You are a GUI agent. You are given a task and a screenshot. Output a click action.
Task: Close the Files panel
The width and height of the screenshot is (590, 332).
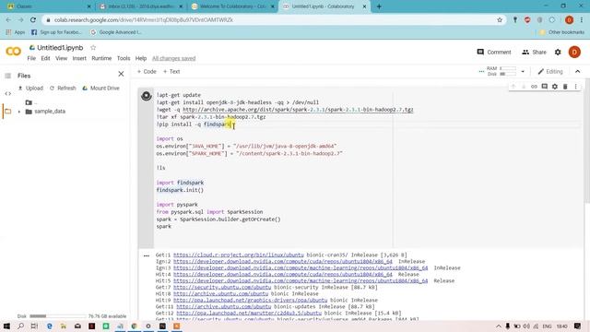coord(121,74)
